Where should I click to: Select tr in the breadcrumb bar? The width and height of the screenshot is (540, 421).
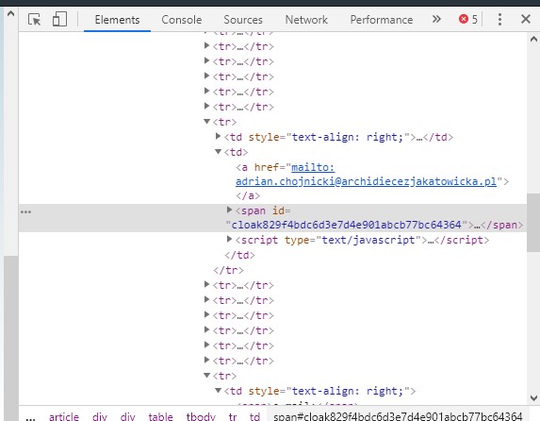tap(233, 416)
